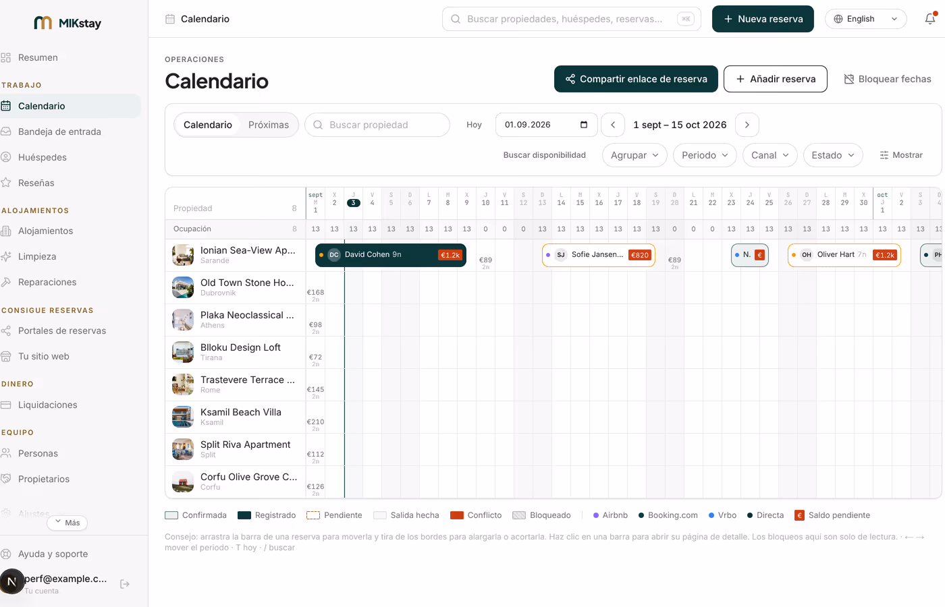Click Compartir enlace de reserva button
Screen dimensions: 945x607
636,79
